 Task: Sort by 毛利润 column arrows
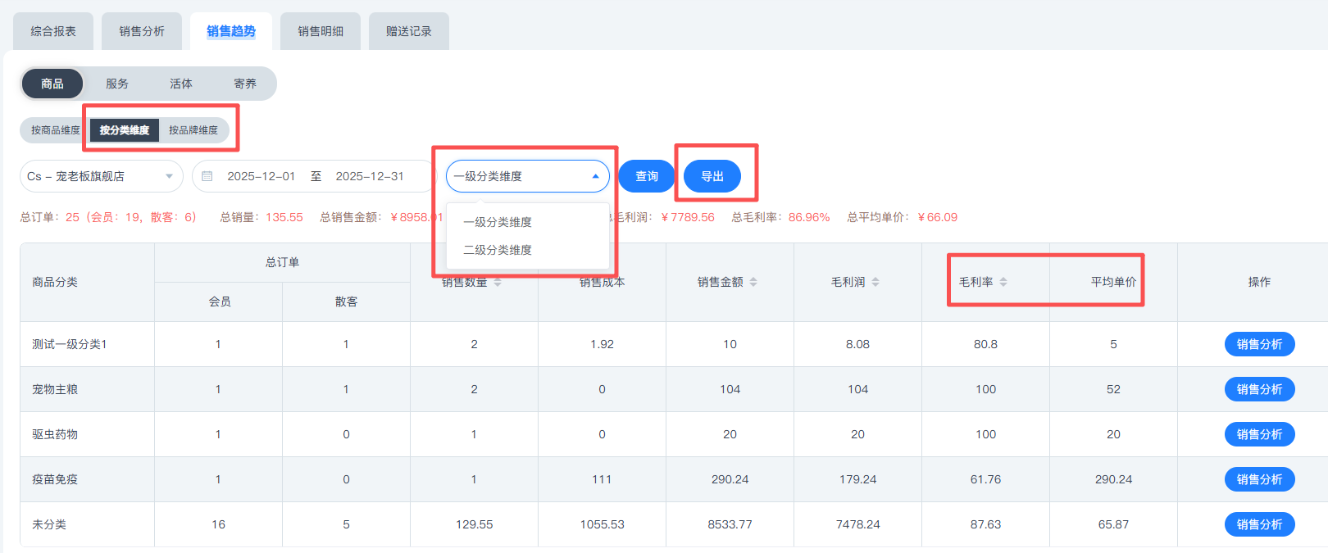click(x=875, y=282)
